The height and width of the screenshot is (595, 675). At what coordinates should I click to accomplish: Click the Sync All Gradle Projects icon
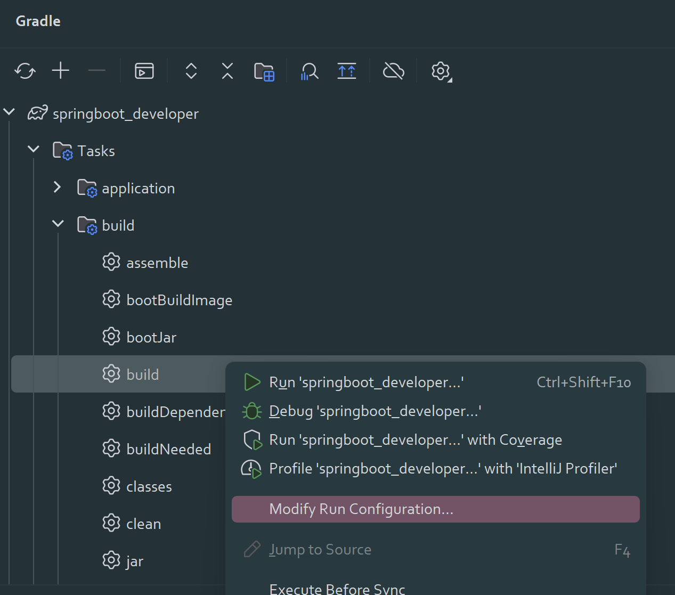pyautogui.click(x=25, y=71)
